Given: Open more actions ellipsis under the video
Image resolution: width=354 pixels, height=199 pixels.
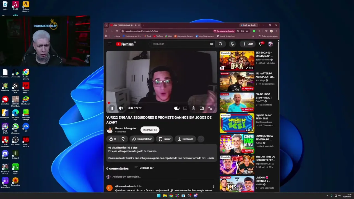Looking at the screenshot, I should point(201,139).
